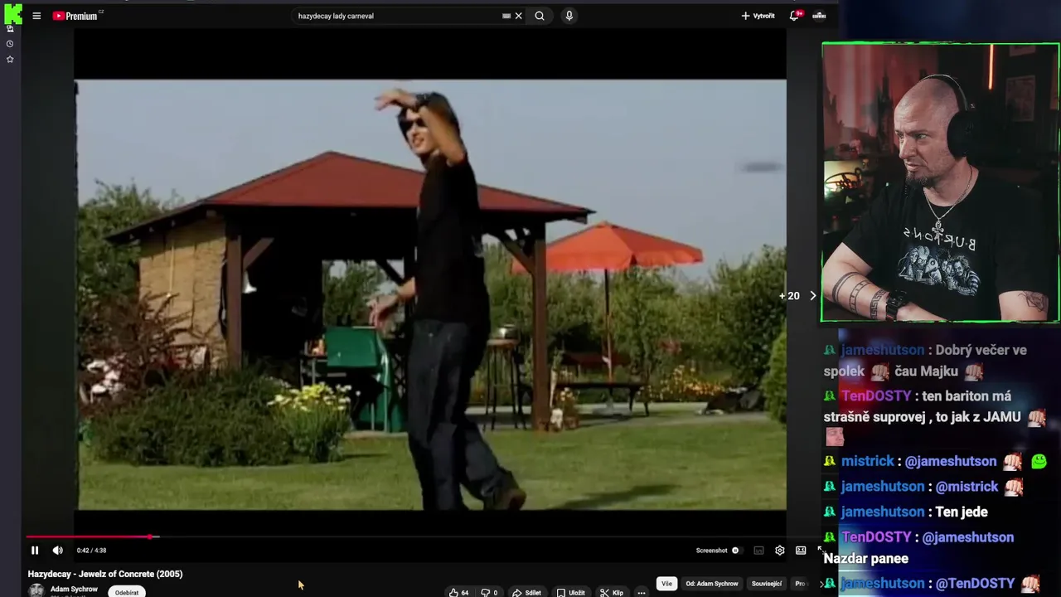The image size is (1061, 597).
Task: Click the playing video frame
Action: click(430, 294)
